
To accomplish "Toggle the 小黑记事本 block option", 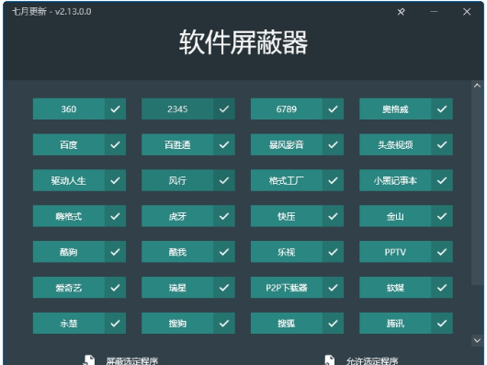I will 406,180.
